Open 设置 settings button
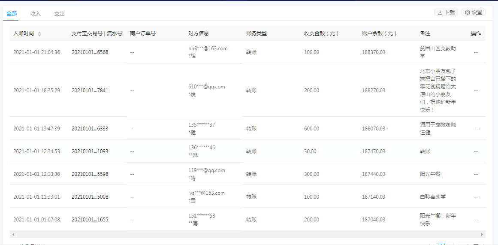 (473, 12)
